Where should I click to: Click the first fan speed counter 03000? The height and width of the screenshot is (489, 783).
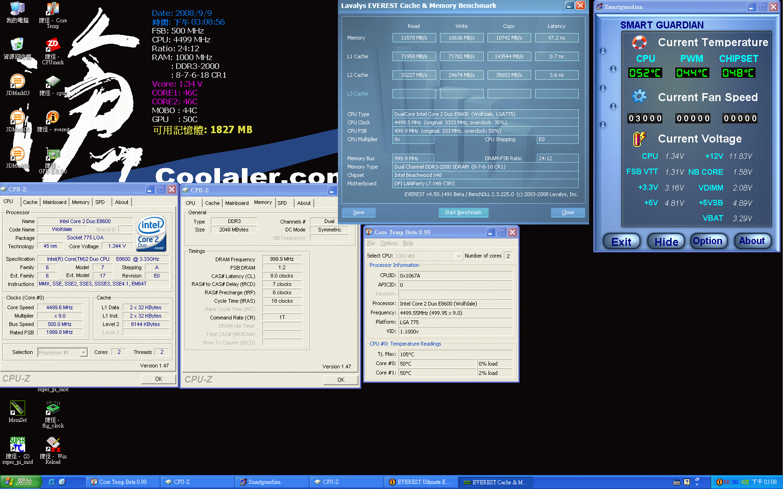[645, 118]
